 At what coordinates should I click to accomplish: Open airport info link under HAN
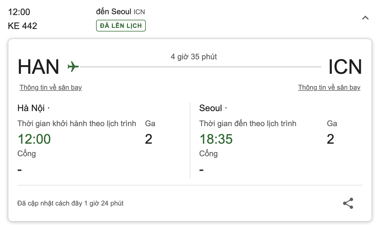51,87
